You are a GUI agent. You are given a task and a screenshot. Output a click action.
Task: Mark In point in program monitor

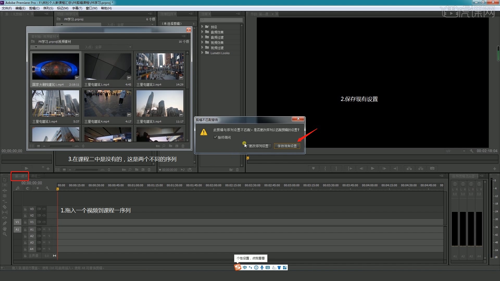tap(325, 169)
